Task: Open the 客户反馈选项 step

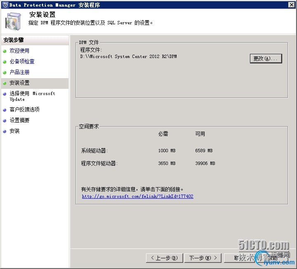Action: pos(25,109)
